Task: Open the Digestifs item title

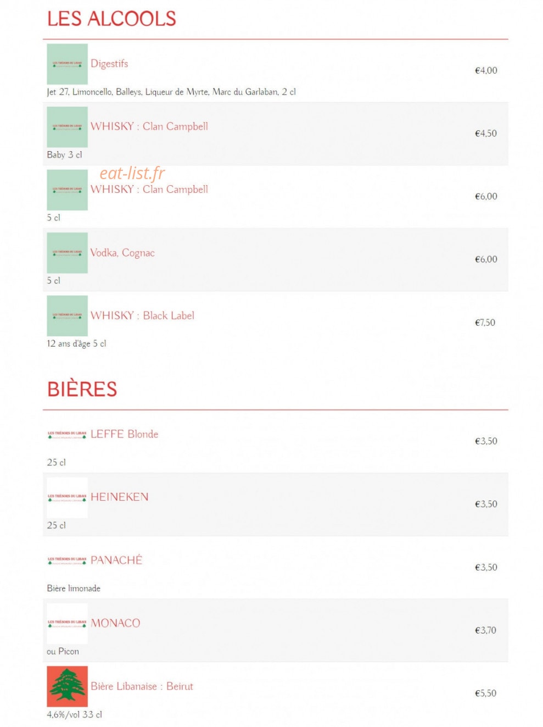Action: (109, 64)
